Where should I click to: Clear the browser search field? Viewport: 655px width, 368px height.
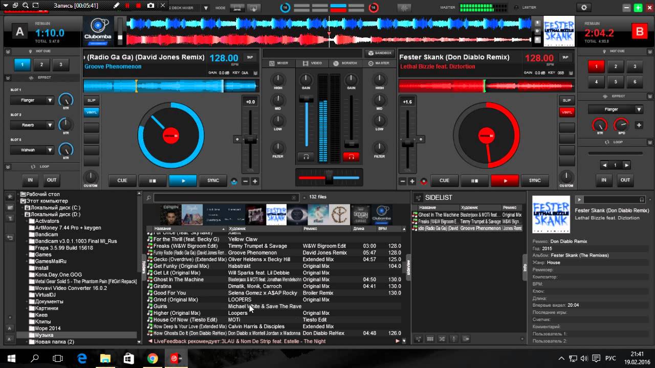294,198
